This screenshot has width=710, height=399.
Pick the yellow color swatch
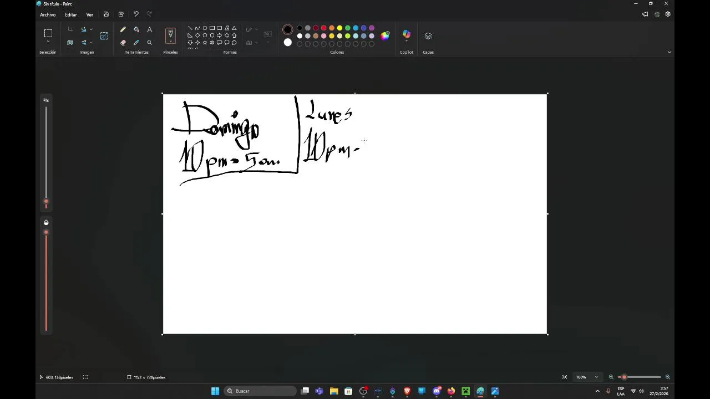click(339, 28)
